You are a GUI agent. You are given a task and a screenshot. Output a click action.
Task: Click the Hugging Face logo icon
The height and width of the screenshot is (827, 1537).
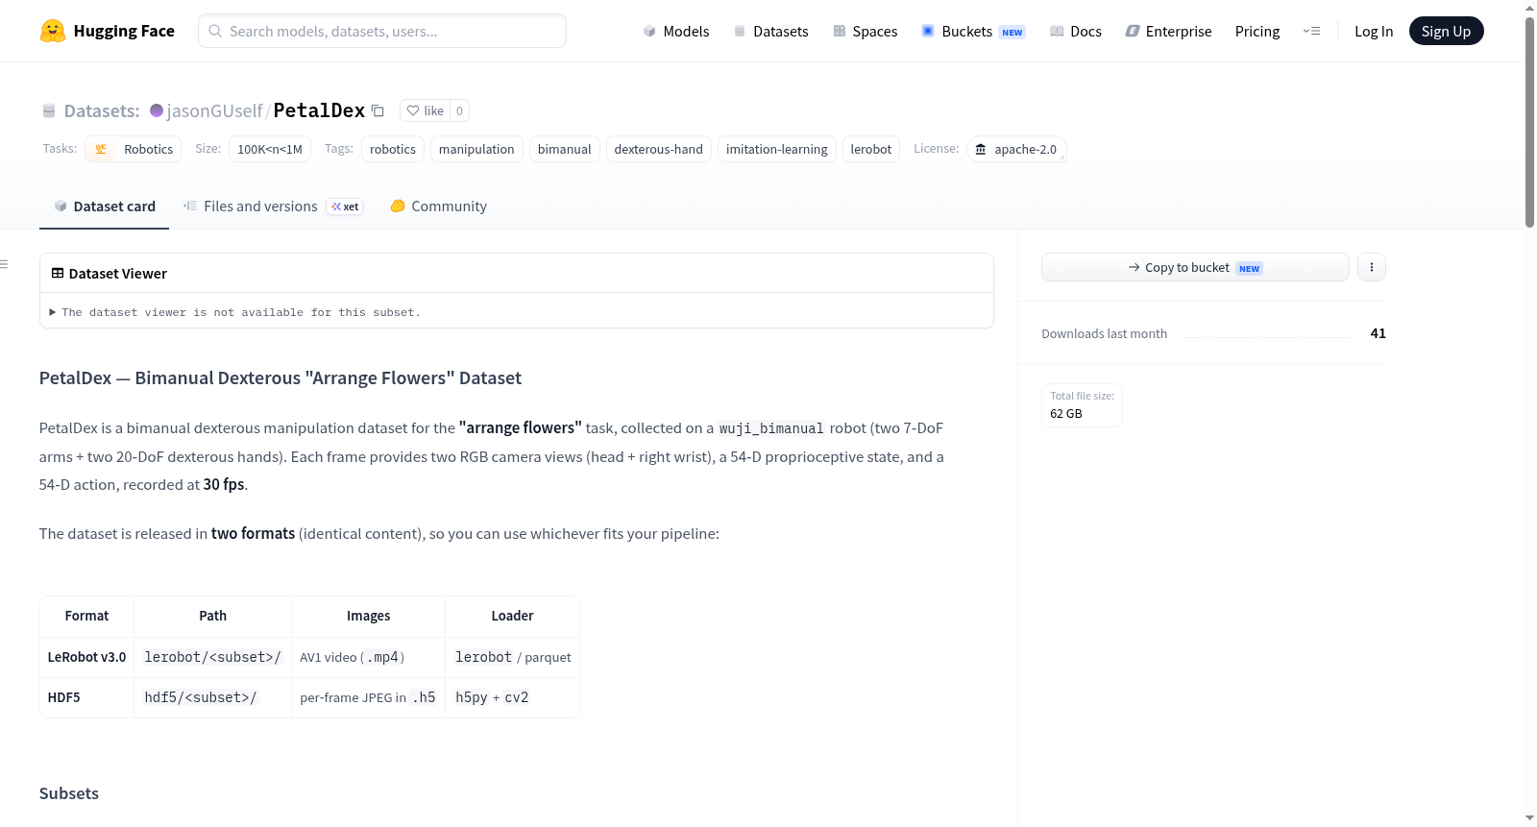(53, 31)
